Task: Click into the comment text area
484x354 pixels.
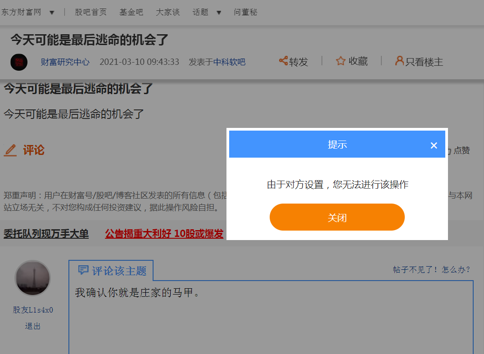Action: [271, 317]
